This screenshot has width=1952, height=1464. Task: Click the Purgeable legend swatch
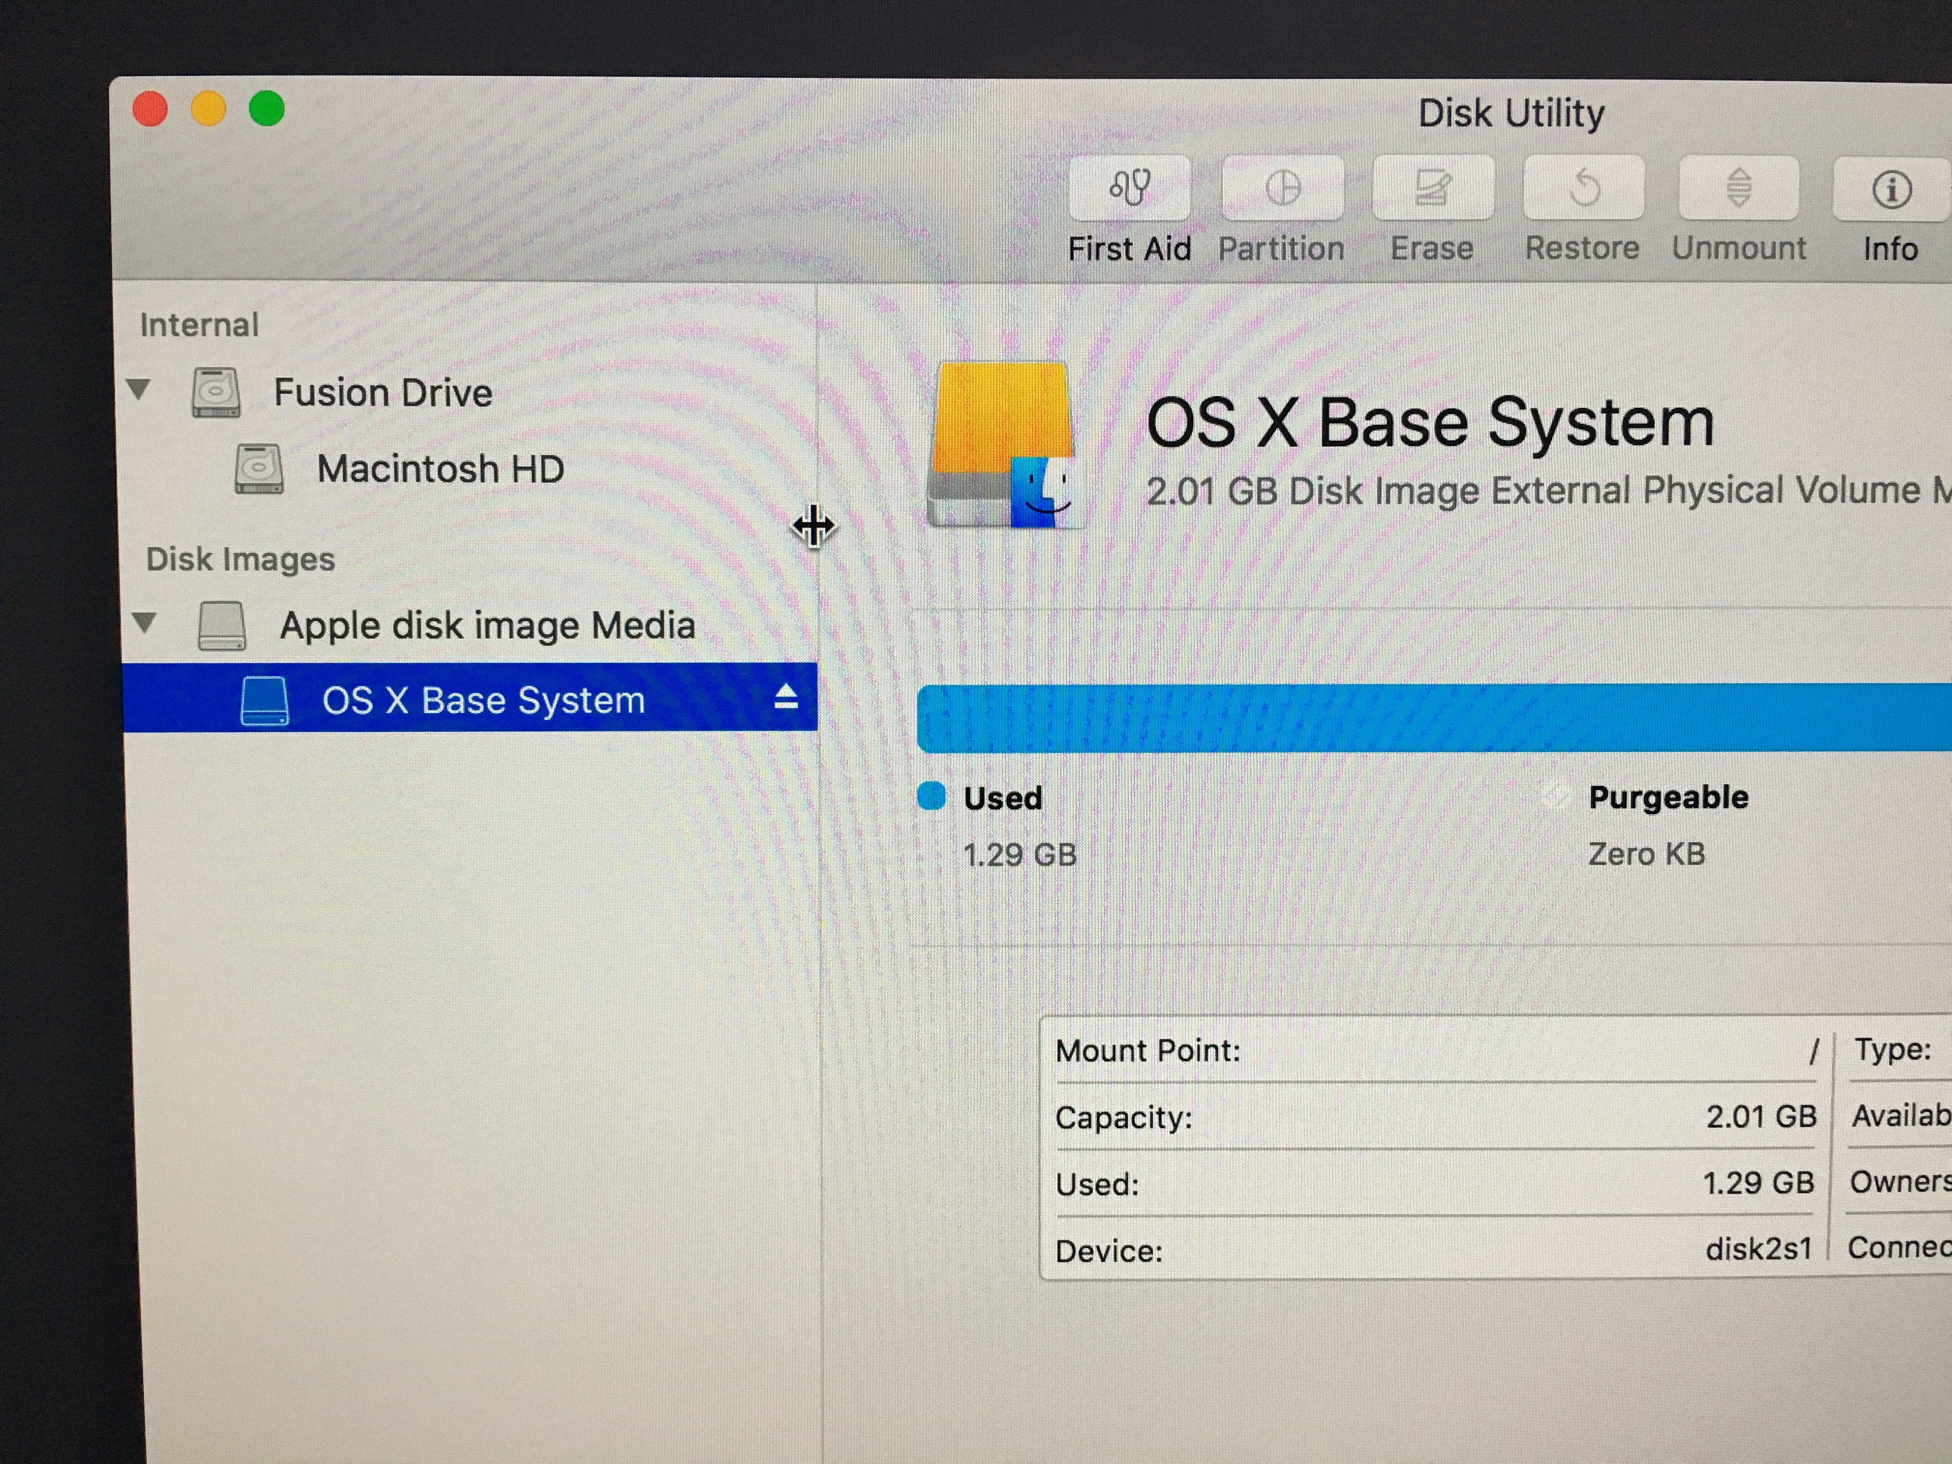1556,796
